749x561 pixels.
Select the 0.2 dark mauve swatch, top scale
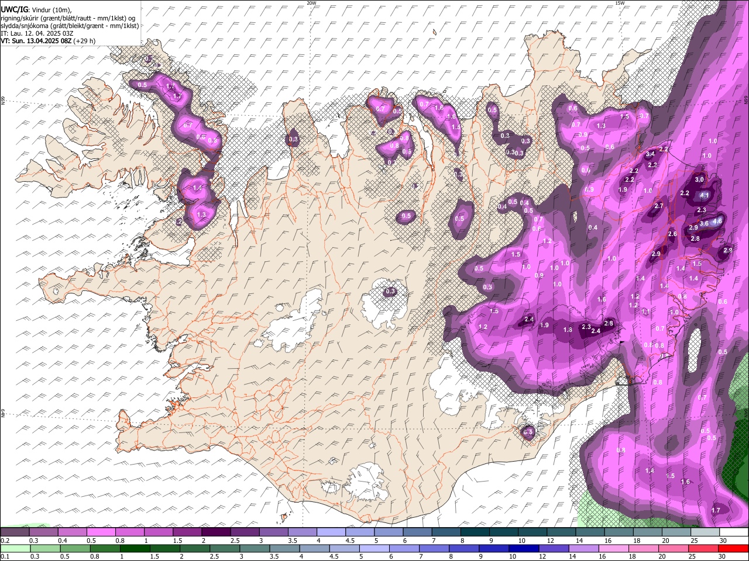[15, 532]
